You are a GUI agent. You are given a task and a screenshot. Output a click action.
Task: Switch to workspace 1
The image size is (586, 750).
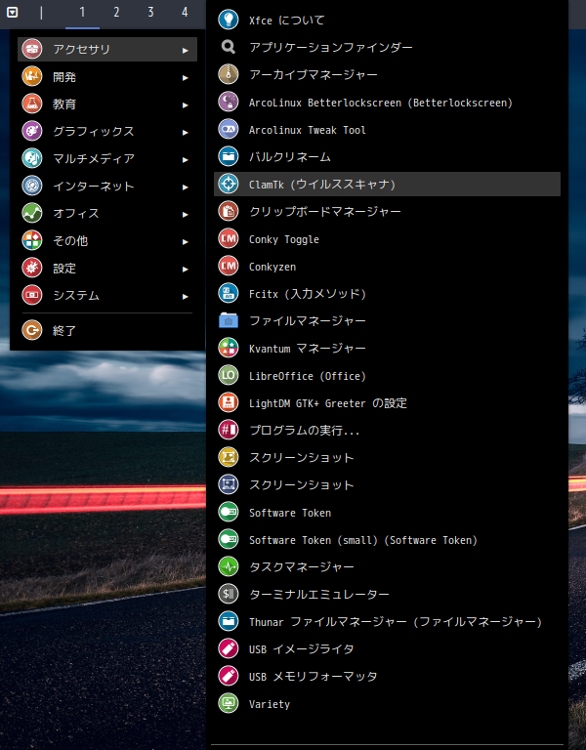[x=82, y=13]
